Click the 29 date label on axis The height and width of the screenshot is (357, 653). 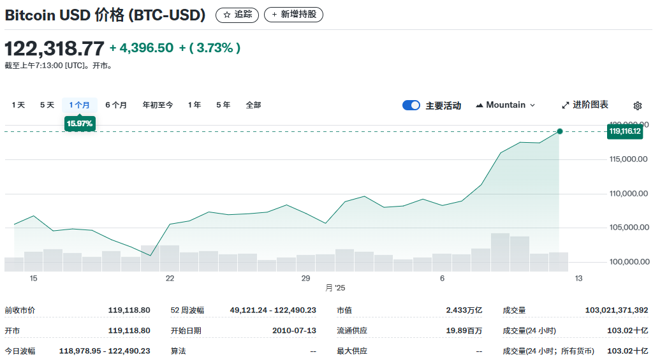(x=305, y=279)
